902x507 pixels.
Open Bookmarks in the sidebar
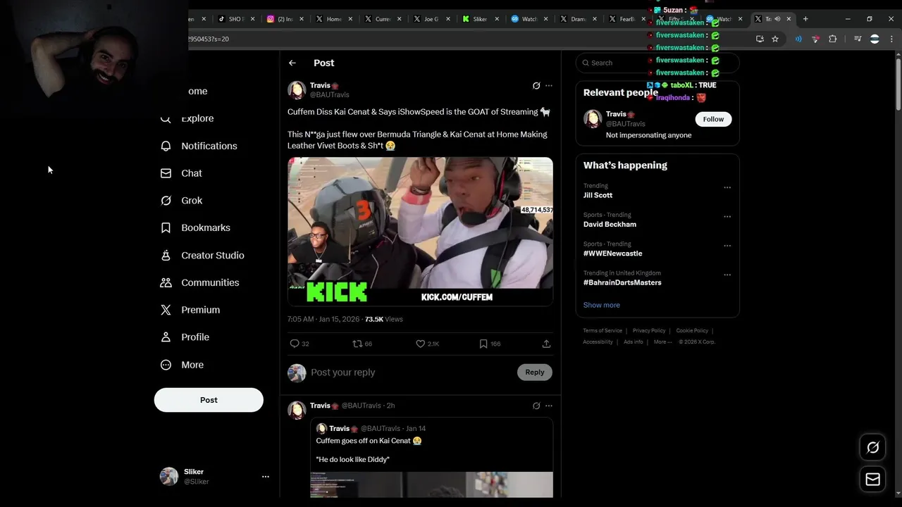[195, 228]
